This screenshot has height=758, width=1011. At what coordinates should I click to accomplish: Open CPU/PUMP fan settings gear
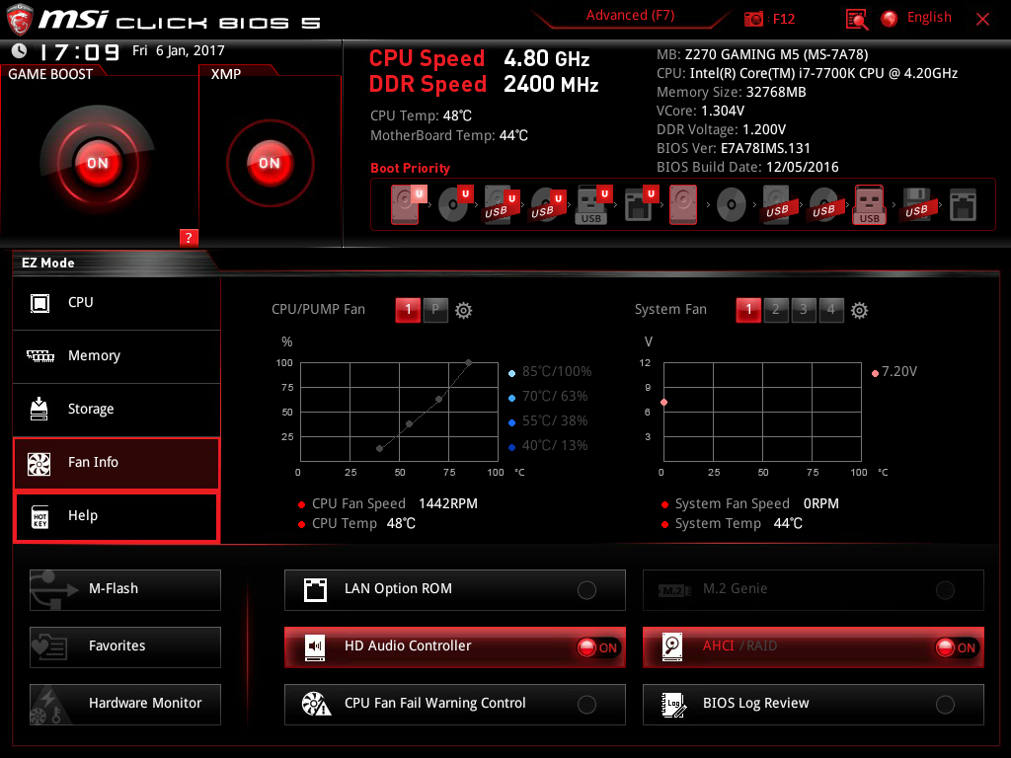[464, 311]
